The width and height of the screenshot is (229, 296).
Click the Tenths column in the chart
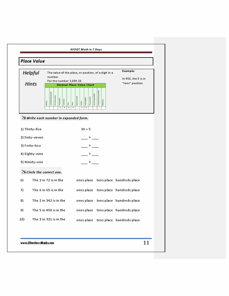coord(82,98)
